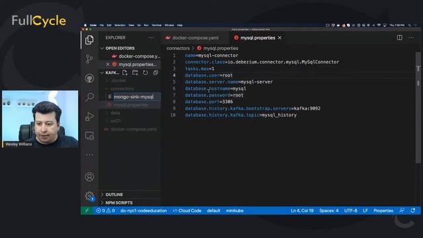Collapse the KAFK... workspace folder section
The height and width of the screenshot is (238, 423).
click(110, 73)
